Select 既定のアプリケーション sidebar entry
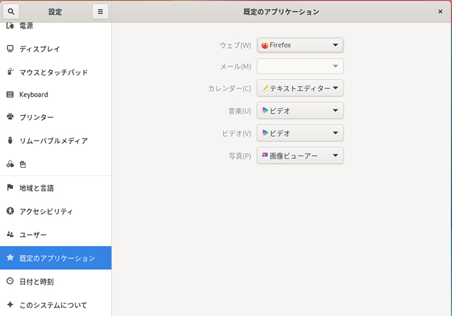 click(57, 258)
